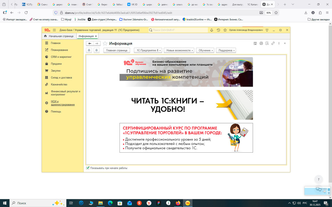Image resolution: width=332 pixels, height=207 pixels.
Task: Click the print icon in the toolbar
Action: [261, 43]
